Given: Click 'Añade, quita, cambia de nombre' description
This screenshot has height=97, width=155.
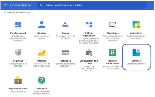Looking at the screenshot, I should pyautogui.click(x=89, y=41).
